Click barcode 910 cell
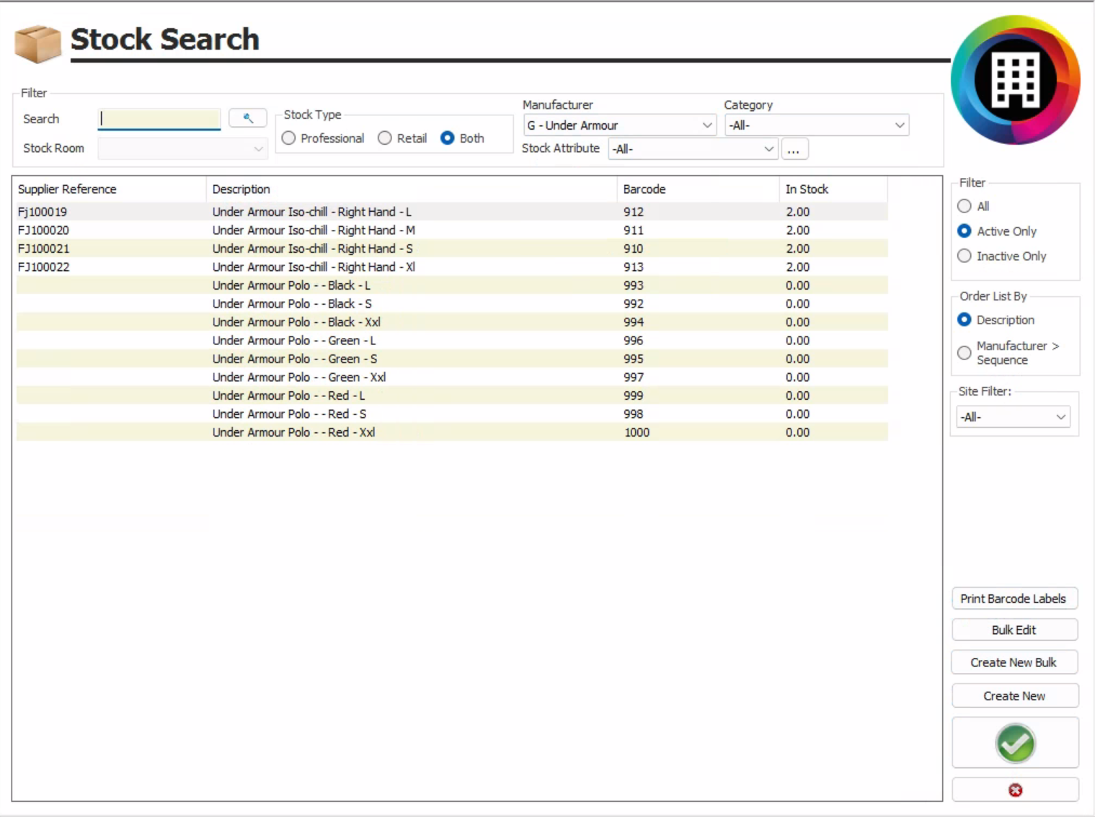The image size is (1095, 817). tap(634, 249)
